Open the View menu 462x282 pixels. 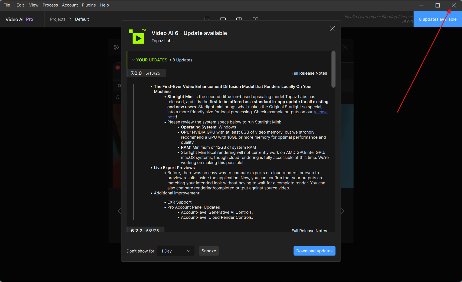tap(34, 5)
